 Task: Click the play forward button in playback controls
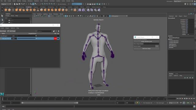187,98
